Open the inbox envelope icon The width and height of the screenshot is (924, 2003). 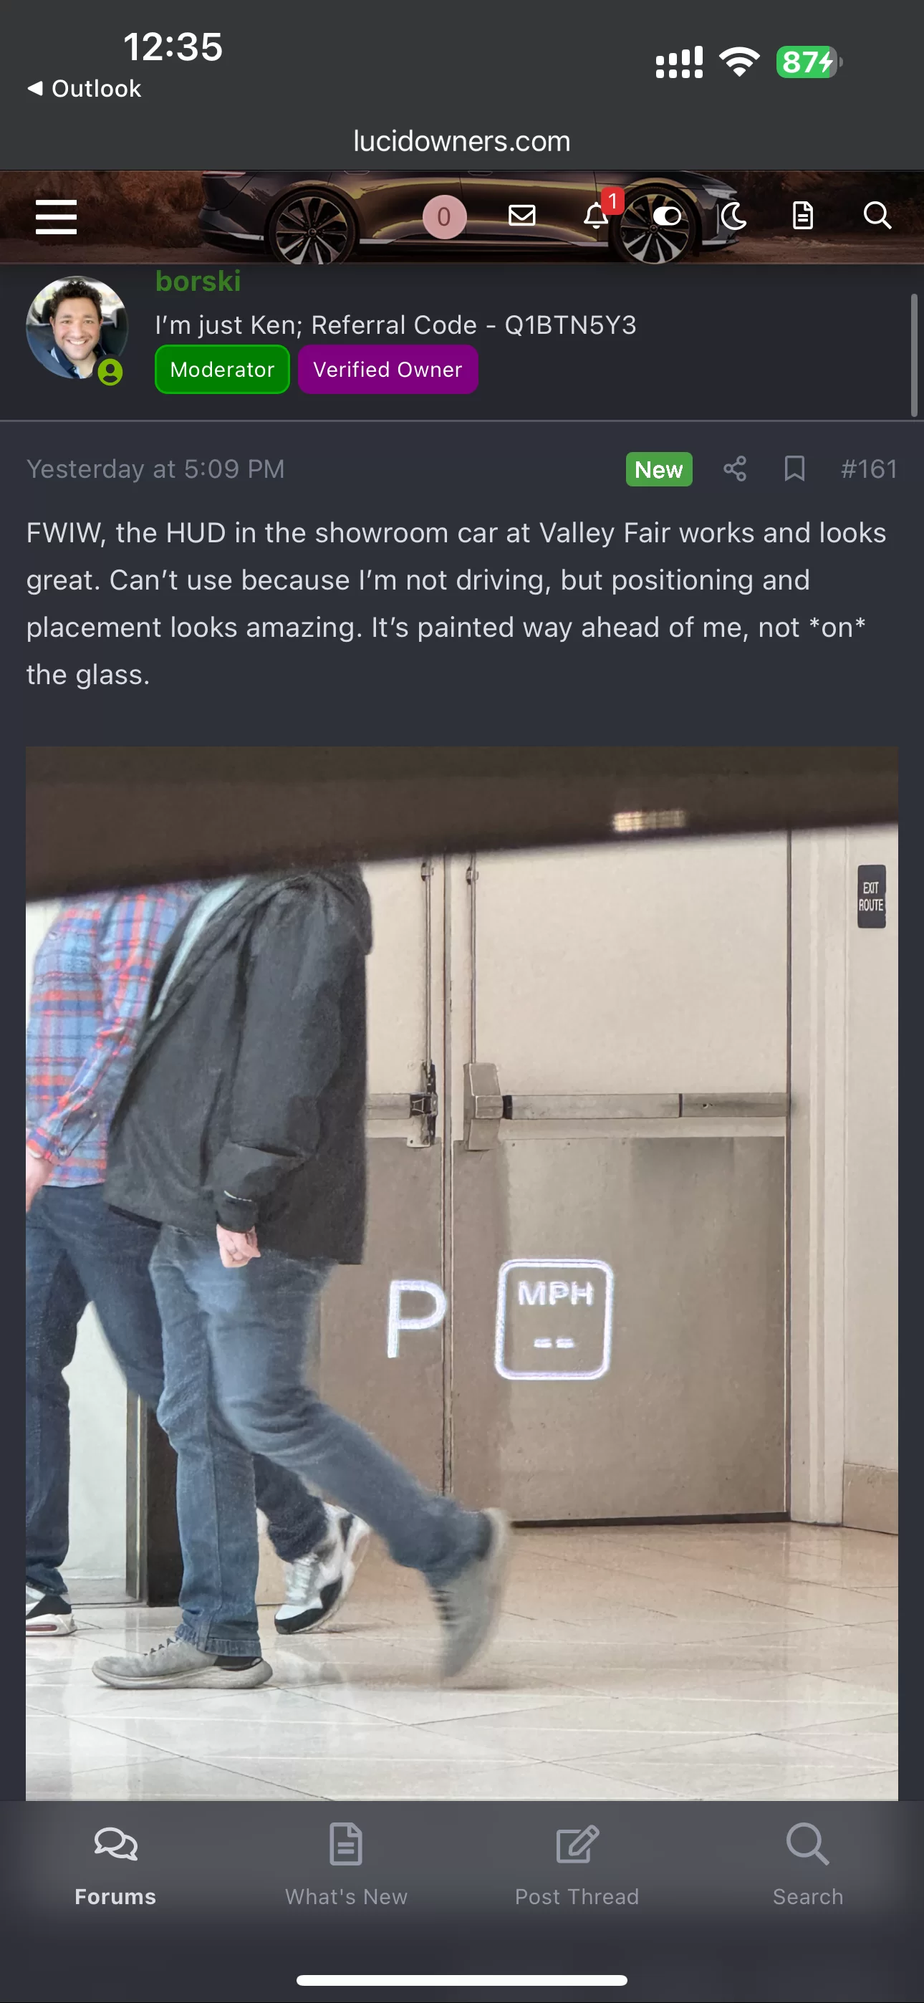(x=521, y=216)
